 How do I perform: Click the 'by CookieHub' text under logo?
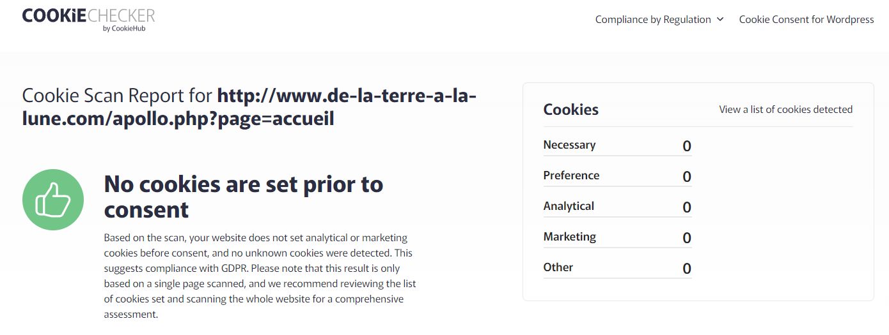124,28
